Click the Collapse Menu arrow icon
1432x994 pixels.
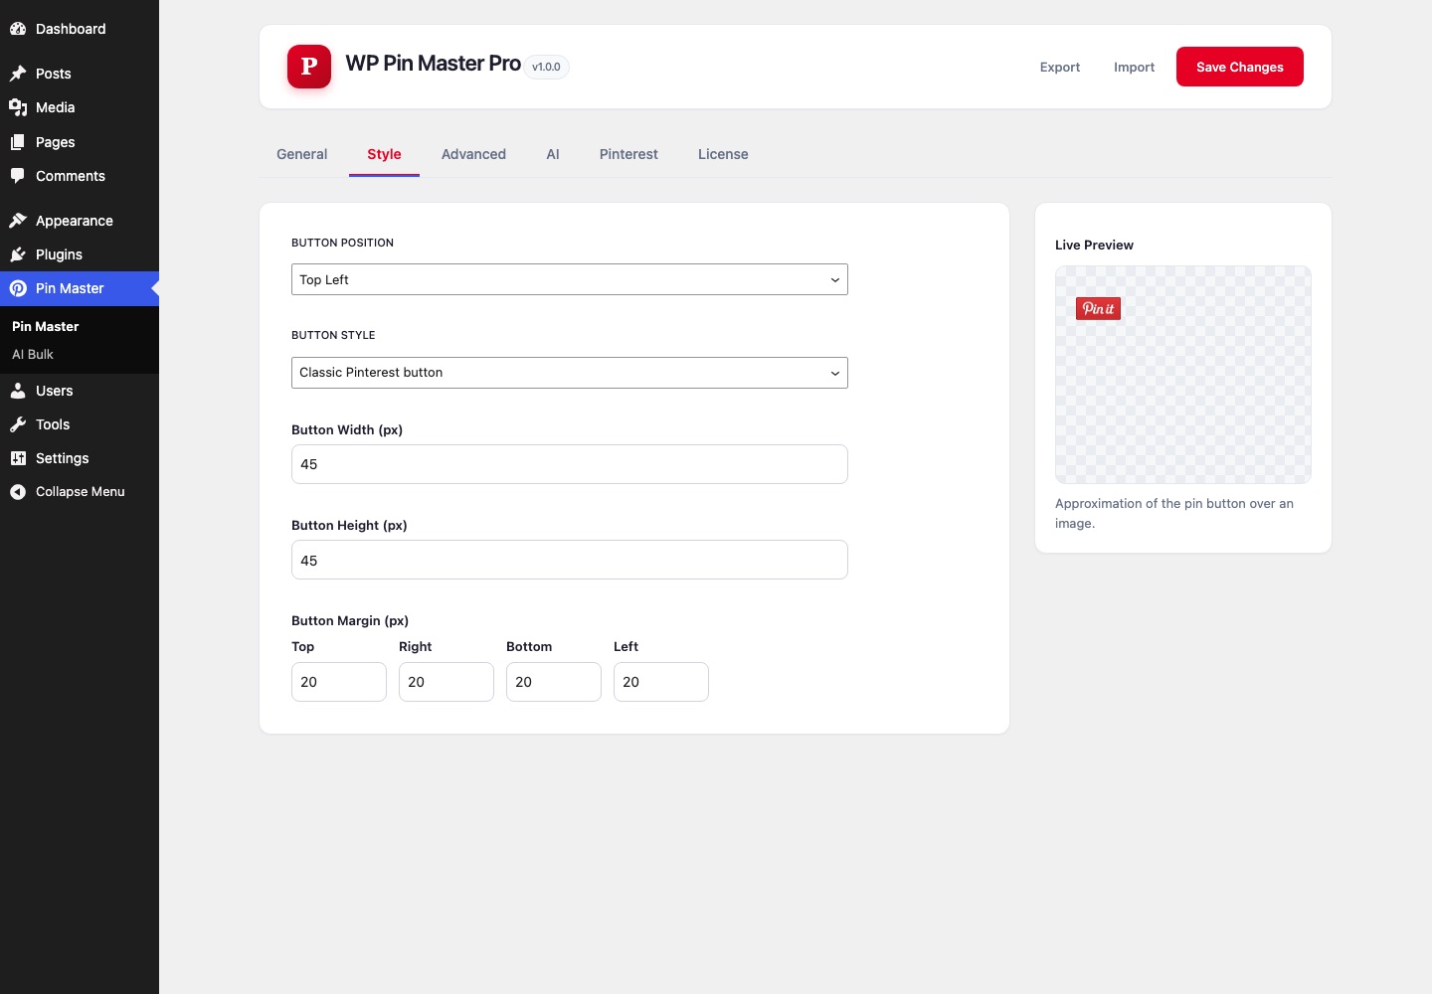click(18, 492)
